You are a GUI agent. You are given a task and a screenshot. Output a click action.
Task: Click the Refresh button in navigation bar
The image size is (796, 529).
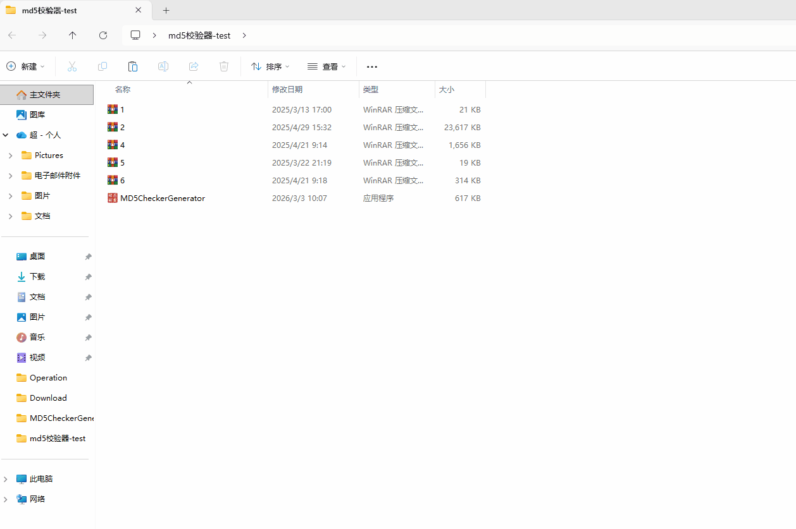click(x=103, y=35)
